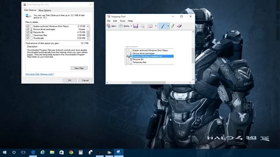Image resolution: width=280 pixels, height=157 pixels.
Task: Select the Disk Cleanup tab
Action: tap(30, 10)
